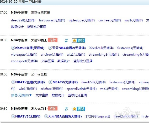Screen dimensions: 149x123
Task: Open 数据统计 for 火箭vs勇士
Action: (64, 61)
